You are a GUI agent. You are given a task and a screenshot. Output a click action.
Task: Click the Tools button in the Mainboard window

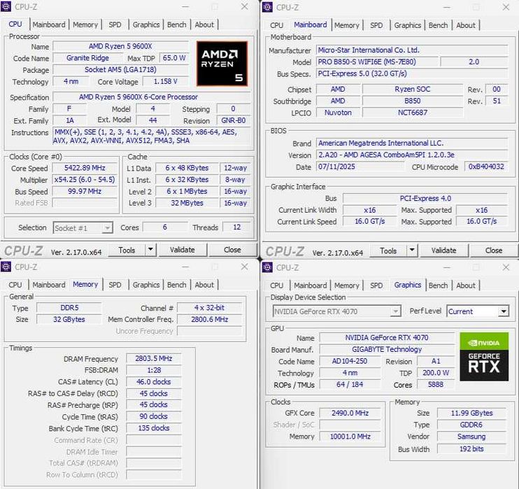click(389, 250)
